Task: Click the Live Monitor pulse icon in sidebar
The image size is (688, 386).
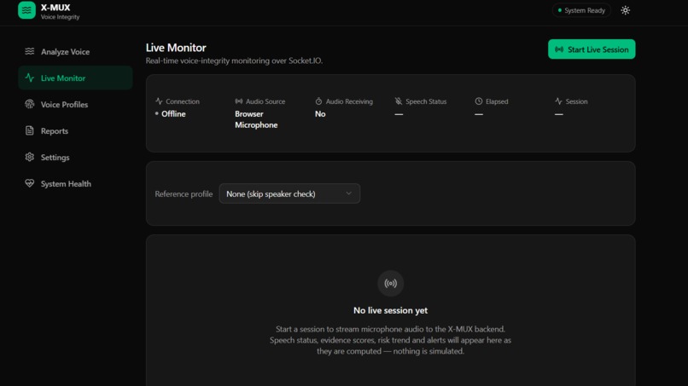Action: click(29, 78)
